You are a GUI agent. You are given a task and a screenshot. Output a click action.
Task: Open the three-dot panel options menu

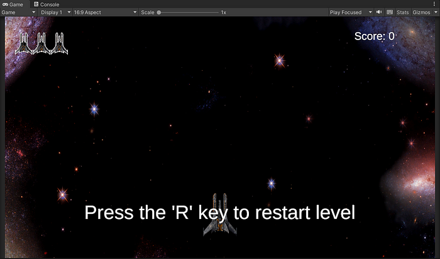pos(434,4)
